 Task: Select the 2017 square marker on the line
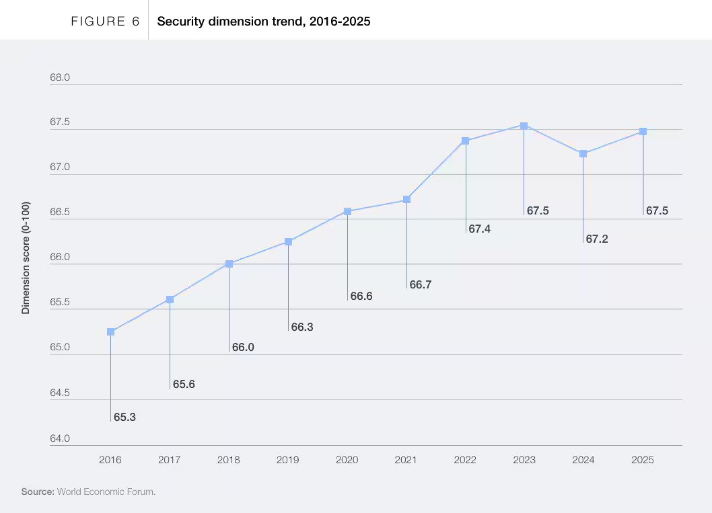(170, 299)
